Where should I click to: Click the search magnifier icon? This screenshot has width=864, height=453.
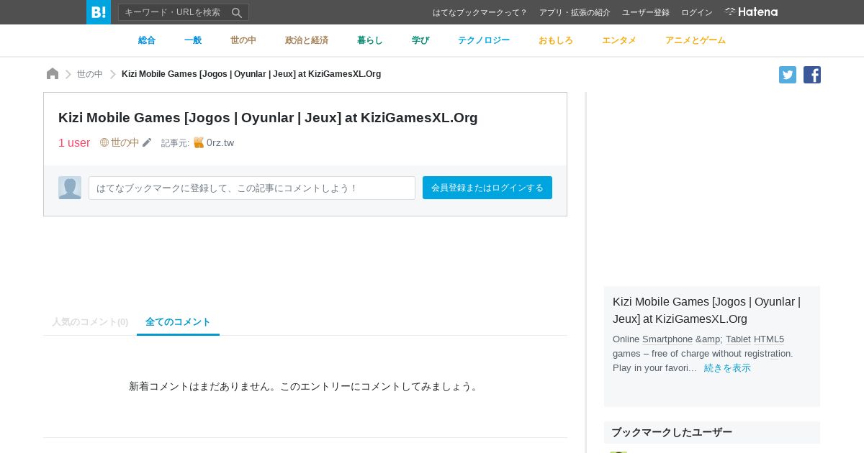pos(237,12)
